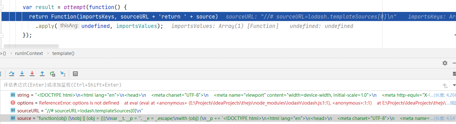Click the fold marker beside var result line
Image resolution: width=456 pixels, height=124 pixels.
2,7
